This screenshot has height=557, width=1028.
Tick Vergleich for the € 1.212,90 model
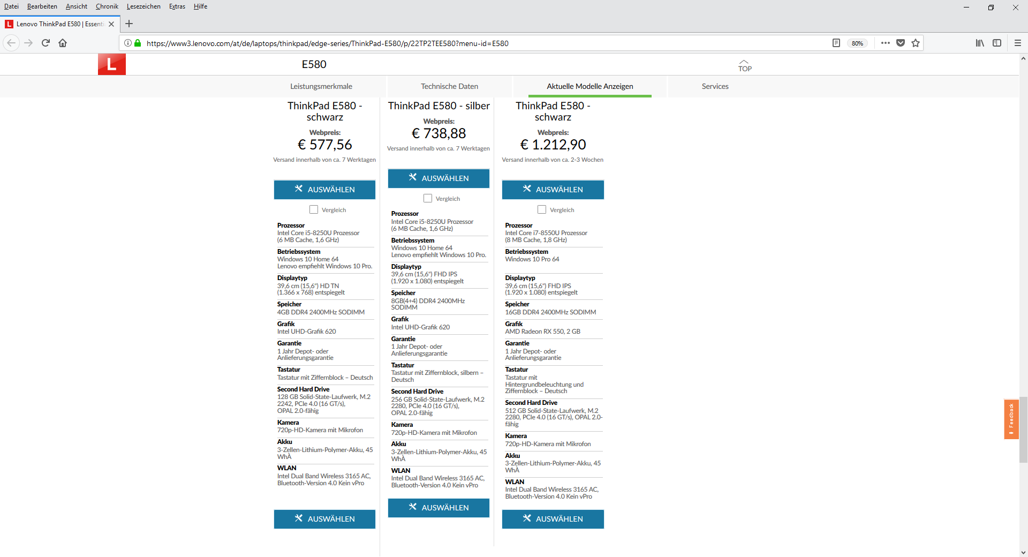pos(542,209)
